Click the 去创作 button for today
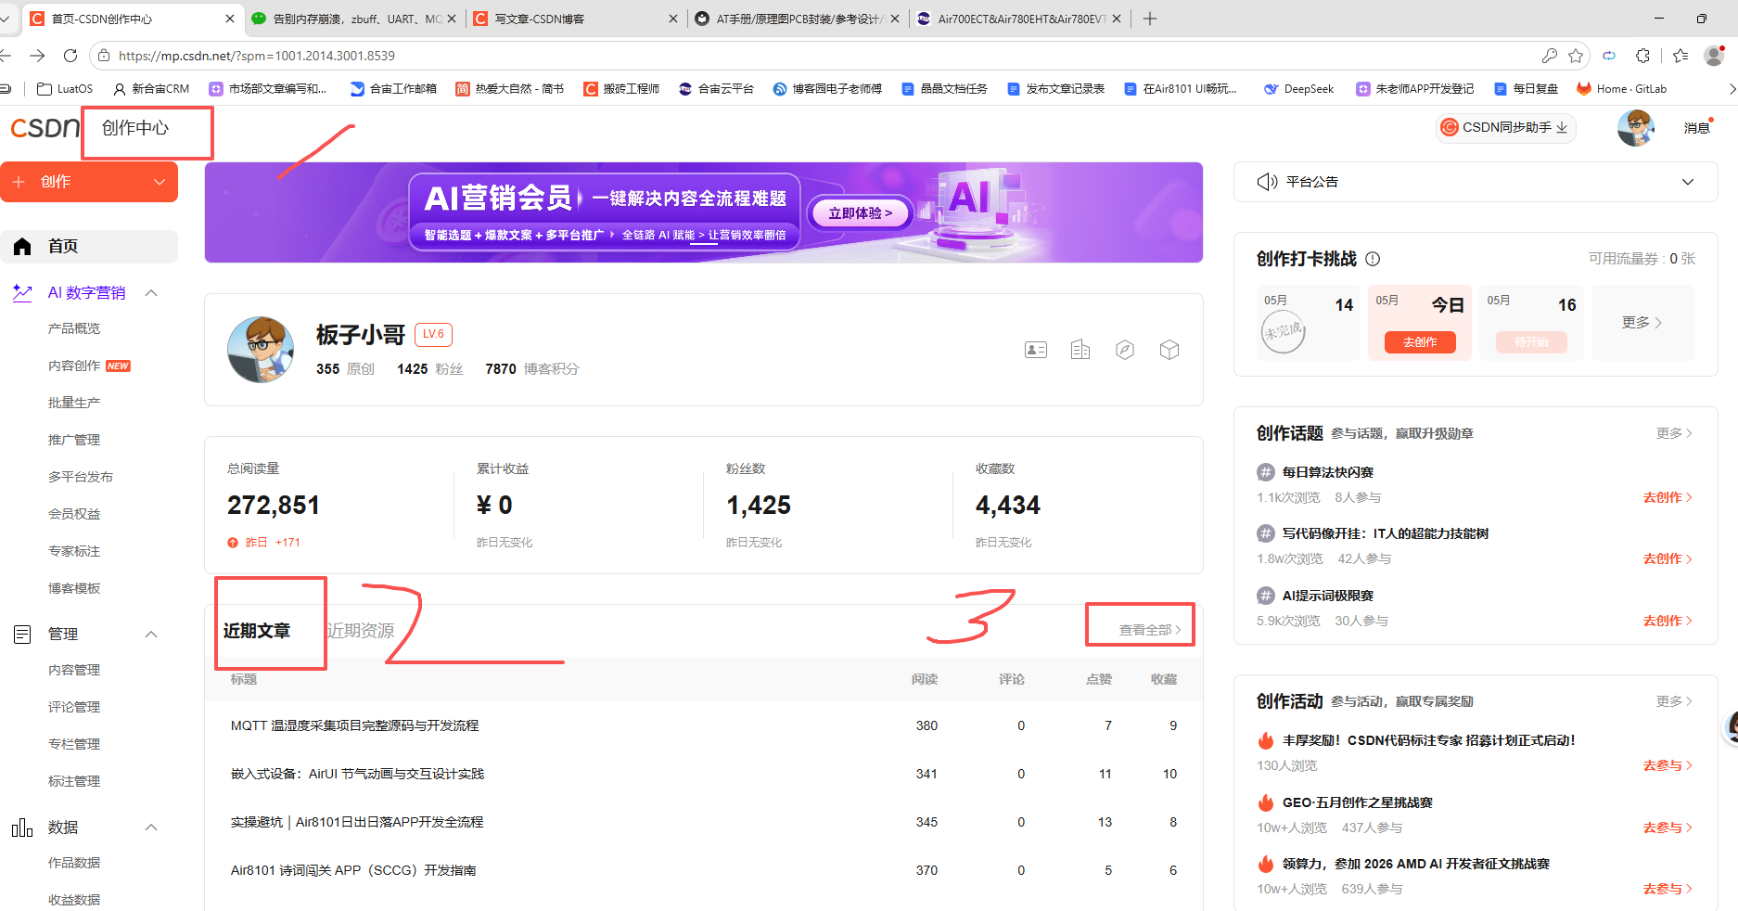 (1420, 342)
